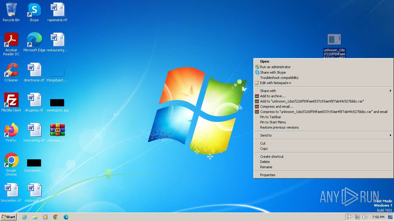The image size is (394, 221).
Task: Choose Add to archive...
Action: (x=323, y=96)
